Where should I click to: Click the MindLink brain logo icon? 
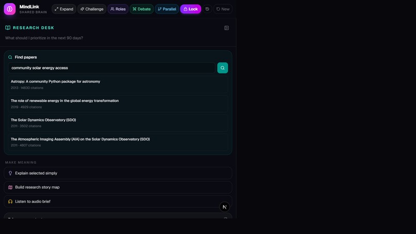(x=10, y=9)
